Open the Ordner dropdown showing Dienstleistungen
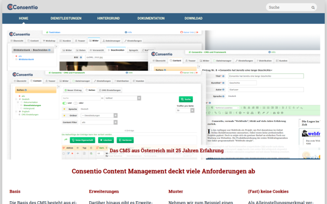327x204 pixels. tap(99, 115)
